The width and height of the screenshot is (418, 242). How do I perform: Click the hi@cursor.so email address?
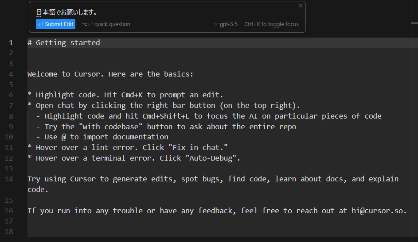point(379,211)
